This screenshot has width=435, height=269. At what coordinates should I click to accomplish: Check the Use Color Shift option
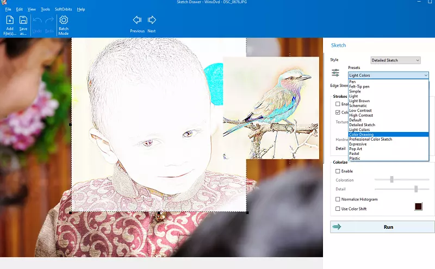point(338,209)
